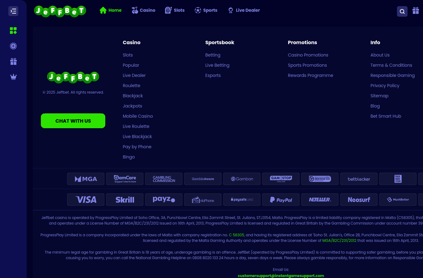Screen dimensions: 423x278
Task: Open the About Us link
Action: 380,55
